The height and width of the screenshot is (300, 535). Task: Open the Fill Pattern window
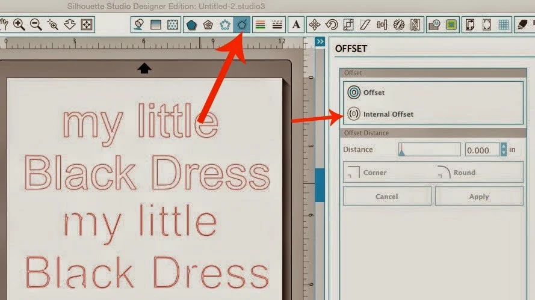173,25
